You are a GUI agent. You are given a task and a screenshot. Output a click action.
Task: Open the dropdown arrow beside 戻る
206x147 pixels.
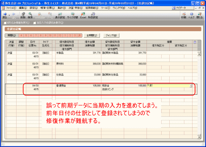tap(9, 15)
